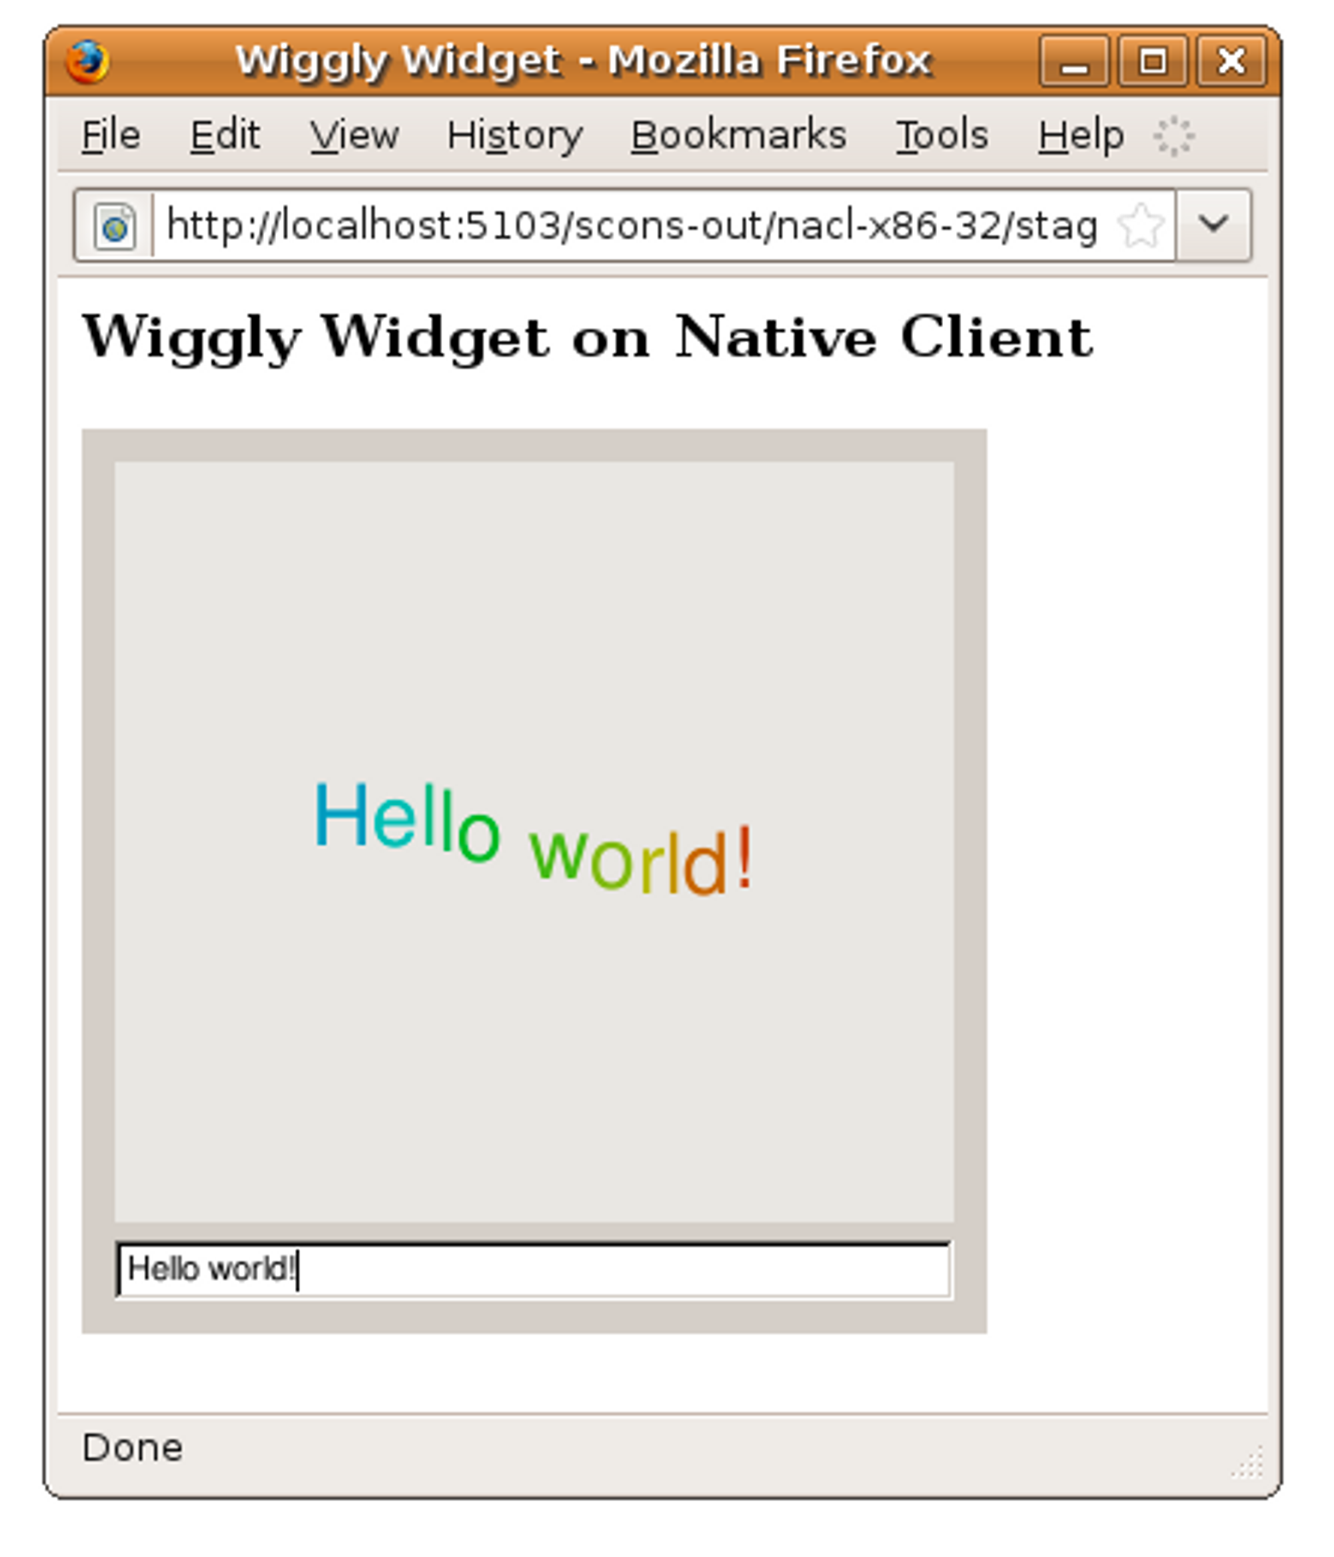
Task: Expand the address bar history dropdown
Action: (x=1213, y=225)
